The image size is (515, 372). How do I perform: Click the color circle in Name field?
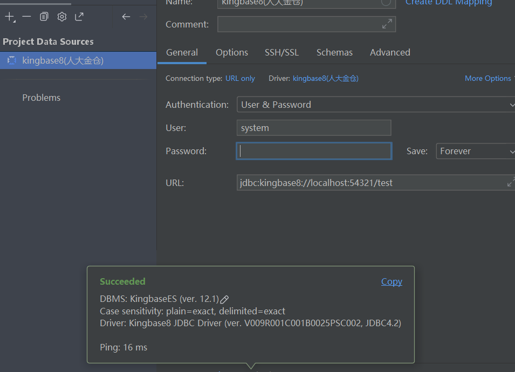point(386,3)
